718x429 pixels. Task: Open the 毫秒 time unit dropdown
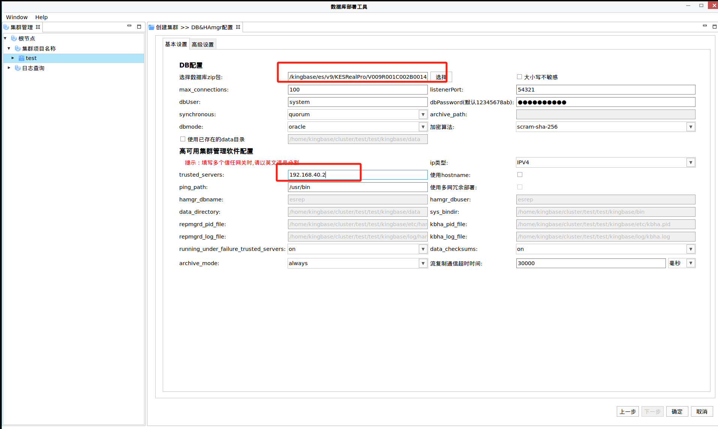coord(691,263)
